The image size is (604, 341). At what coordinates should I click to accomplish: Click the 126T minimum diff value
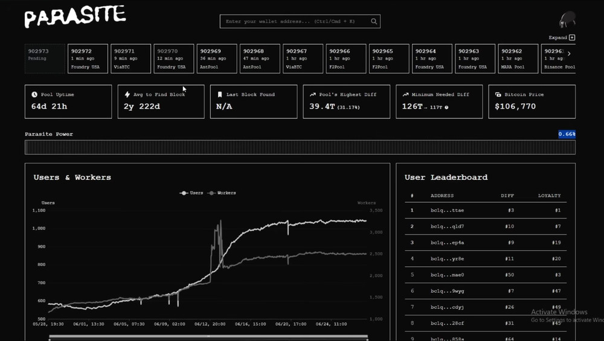tap(412, 107)
